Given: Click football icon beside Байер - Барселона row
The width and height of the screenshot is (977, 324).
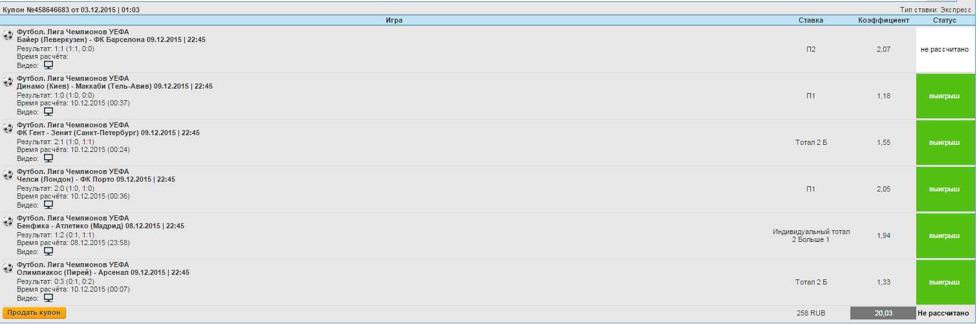Looking at the screenshot, I should 8,35.
